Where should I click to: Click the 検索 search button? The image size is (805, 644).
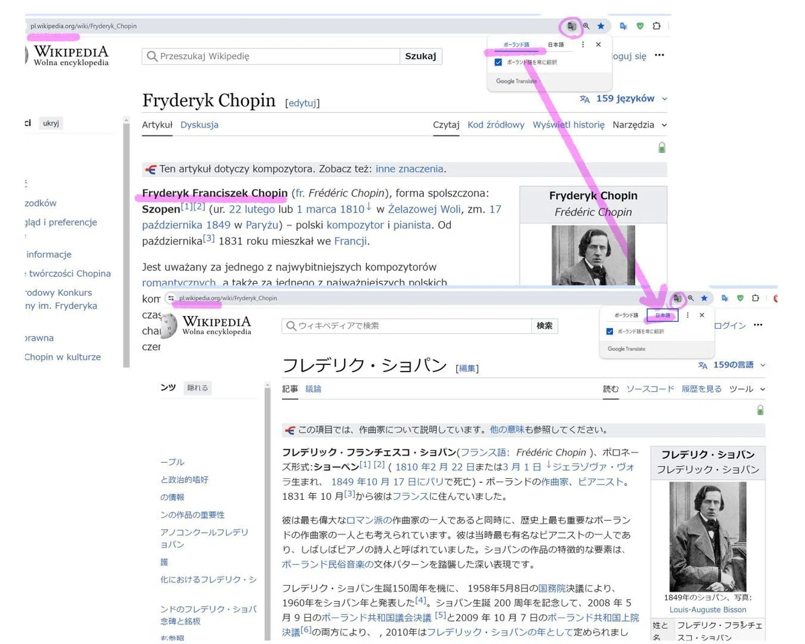(x=544, y=326)
